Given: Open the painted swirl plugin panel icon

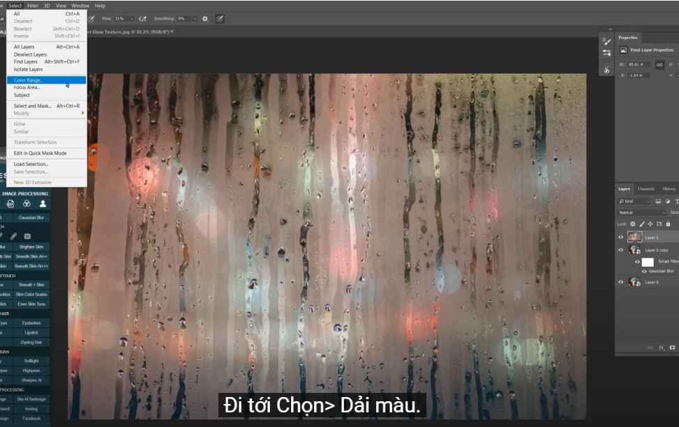Looking at the screenshot, I should 606,70.
